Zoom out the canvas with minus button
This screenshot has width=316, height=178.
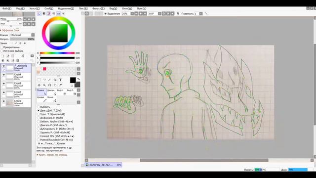[x=136, y=13]
